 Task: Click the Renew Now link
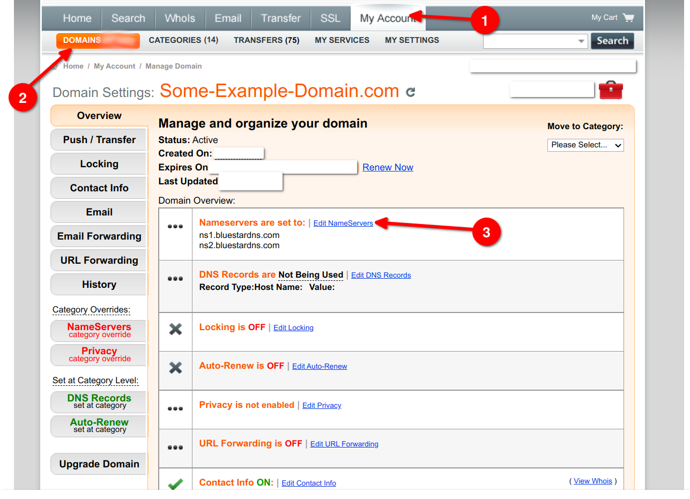click(x=388, y=167)
